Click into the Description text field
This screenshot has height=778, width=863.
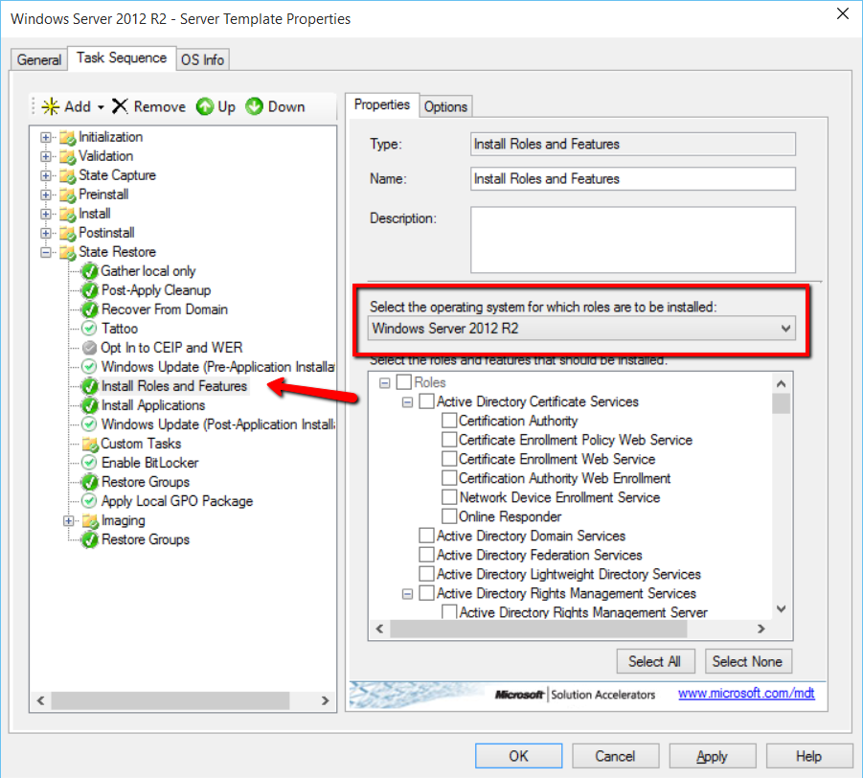(632, 240)
